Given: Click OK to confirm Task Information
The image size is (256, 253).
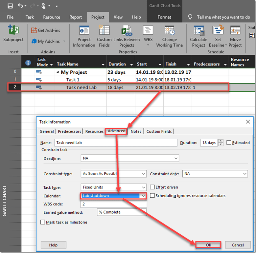Looking at the screenshot, I should click(x=208, y=245).
